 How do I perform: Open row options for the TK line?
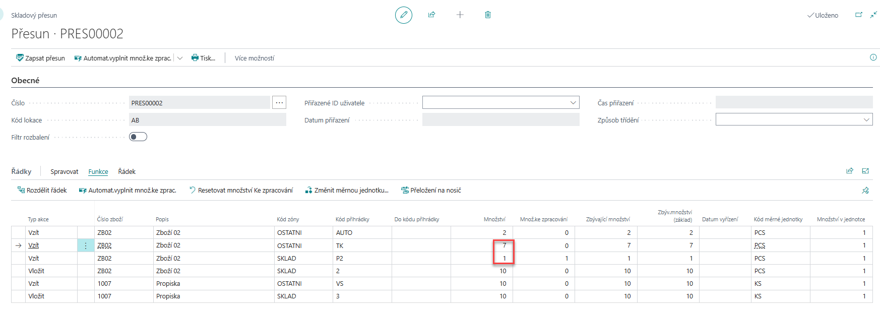click(x=86, y=245)
